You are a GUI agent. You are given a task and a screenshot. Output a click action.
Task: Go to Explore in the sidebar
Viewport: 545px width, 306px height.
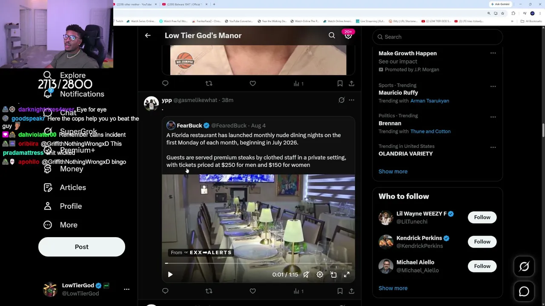coord(65,75)
